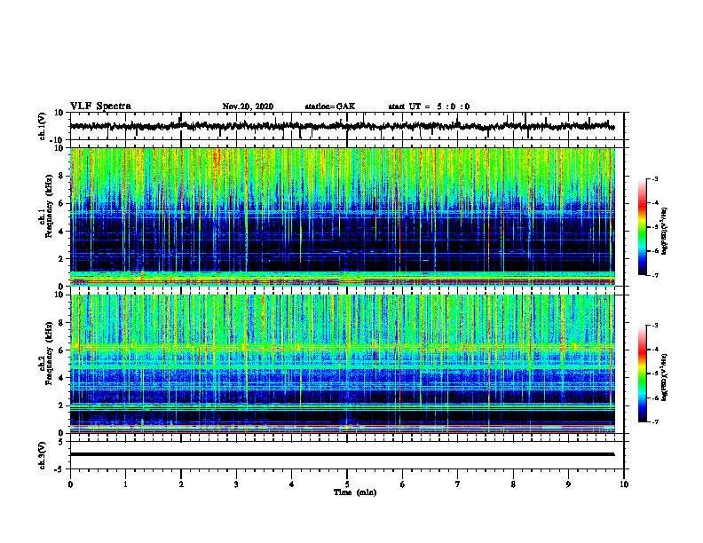Click the log(PSD) label beside ch.1 color bar
The width and height of the screenshot is (703, 543).
pyautogui.click(x=665, y=232)
